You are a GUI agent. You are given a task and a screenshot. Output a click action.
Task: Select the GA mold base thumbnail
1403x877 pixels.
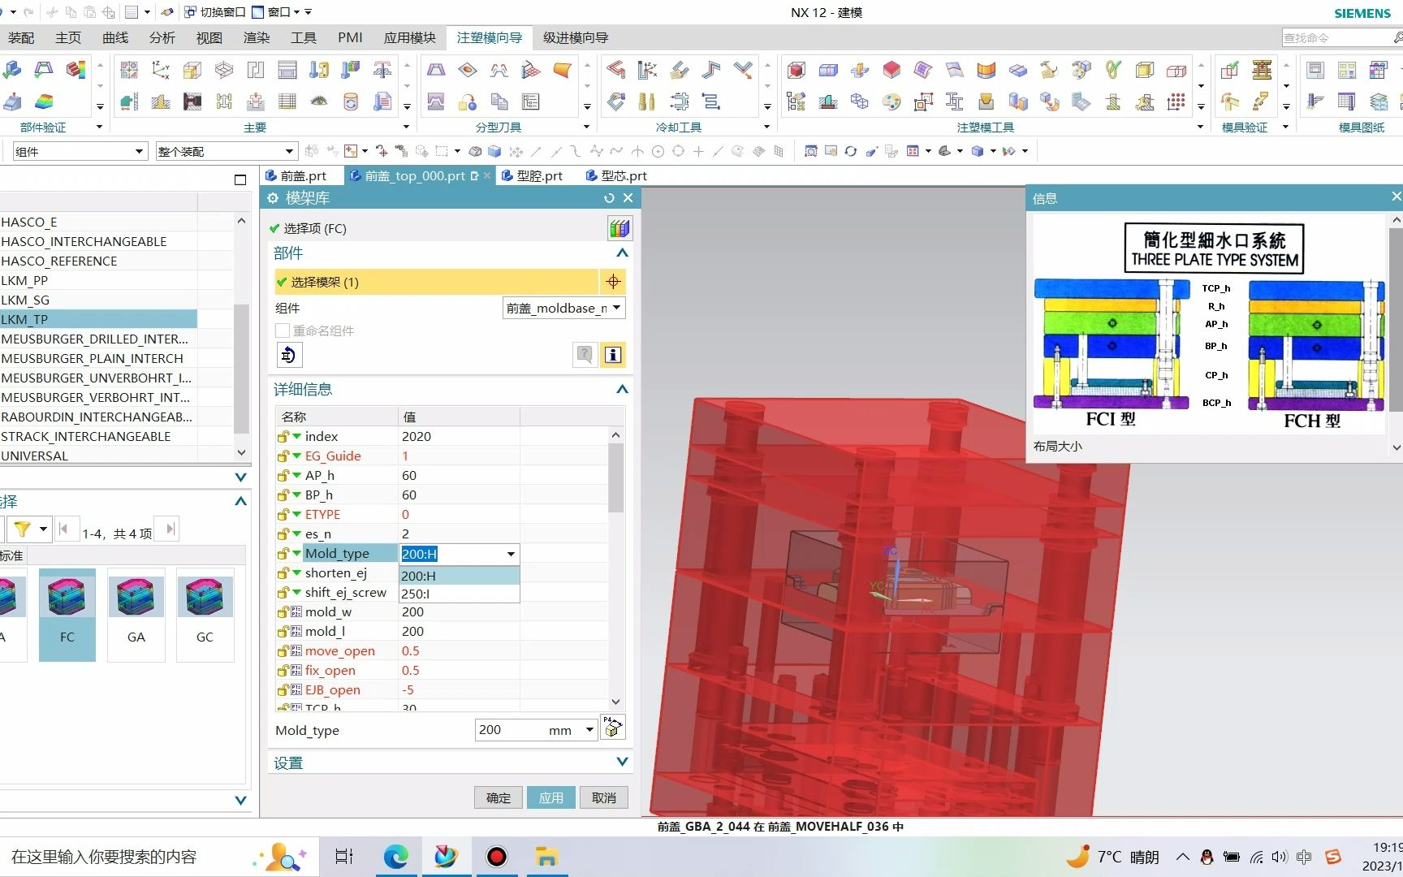pyautogui.click(x=136, y=615)
